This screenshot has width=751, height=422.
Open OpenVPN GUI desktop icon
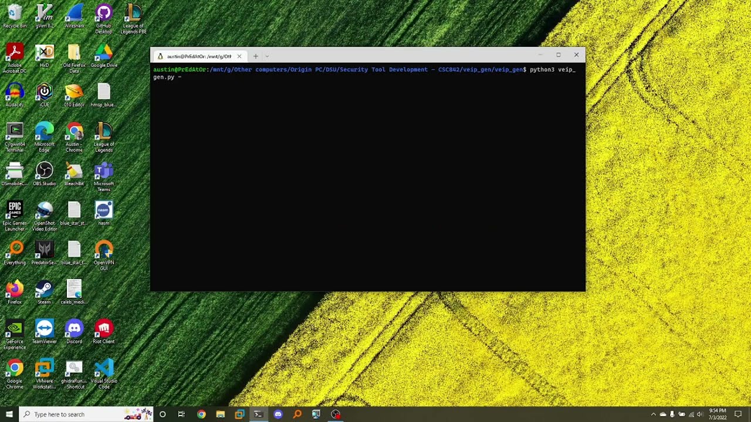click(104, 256)
